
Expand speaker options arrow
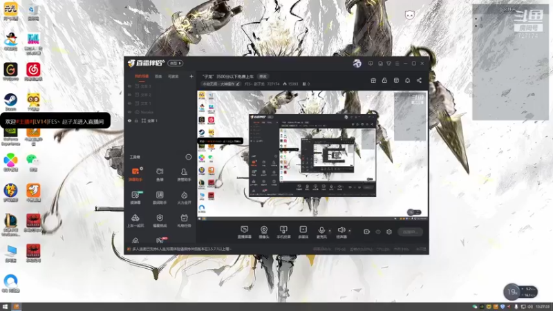(350, 231)
